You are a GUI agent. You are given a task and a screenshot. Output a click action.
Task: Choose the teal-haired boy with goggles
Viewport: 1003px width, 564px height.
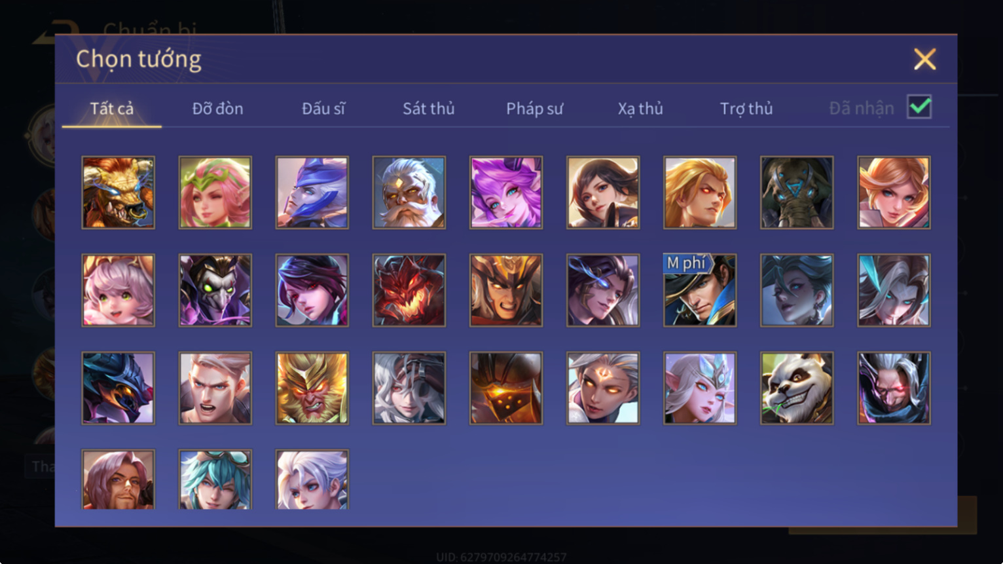(x=215, y=479)
